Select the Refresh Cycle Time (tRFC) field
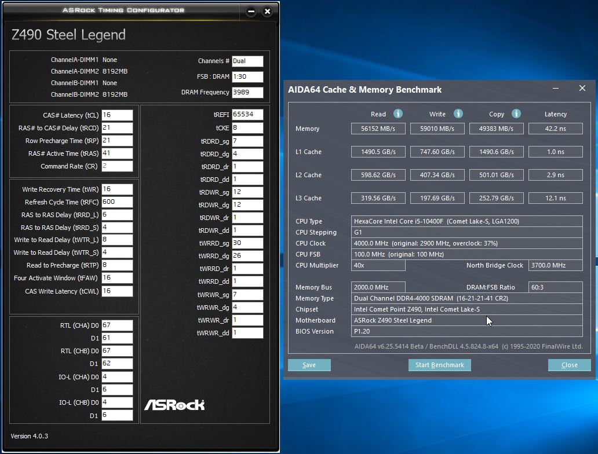The width and height of the screenshot is (598, 454). tap(117, 202)
